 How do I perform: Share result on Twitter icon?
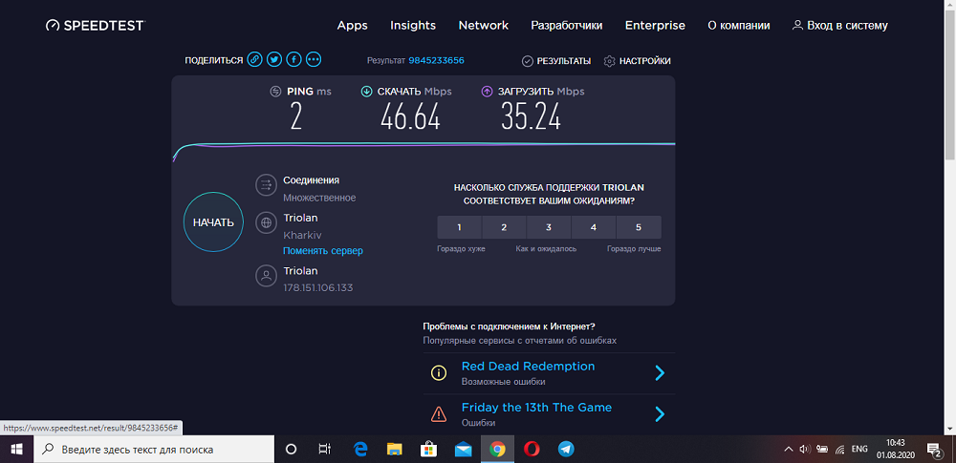(274, 60)
